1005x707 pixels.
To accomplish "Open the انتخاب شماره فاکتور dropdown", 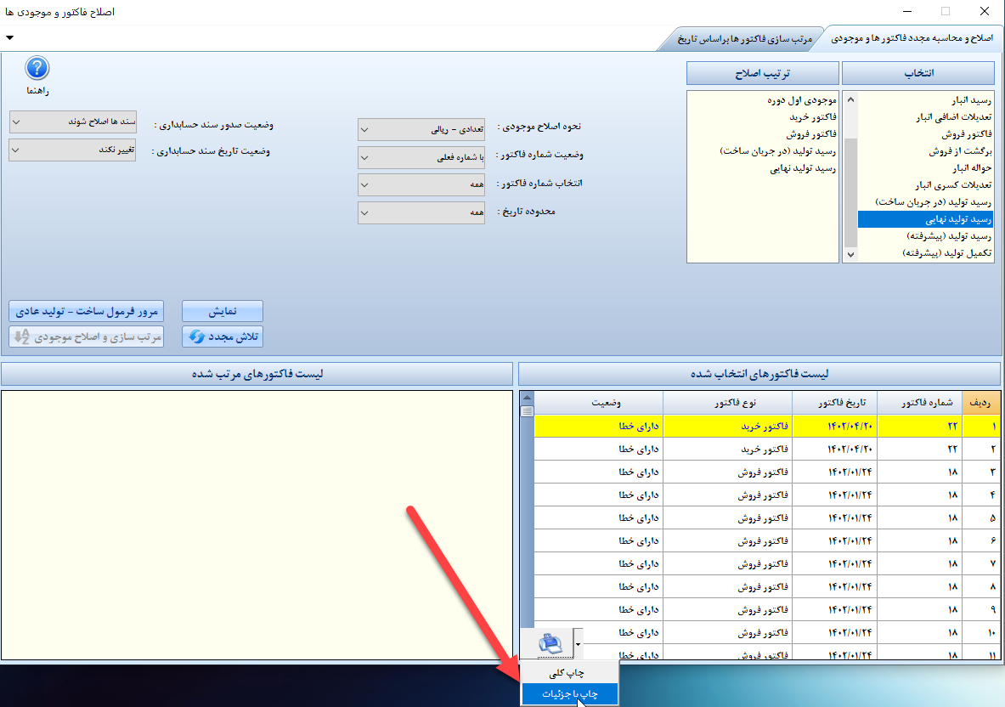I will pyautogui.click(x=421, y=184).
